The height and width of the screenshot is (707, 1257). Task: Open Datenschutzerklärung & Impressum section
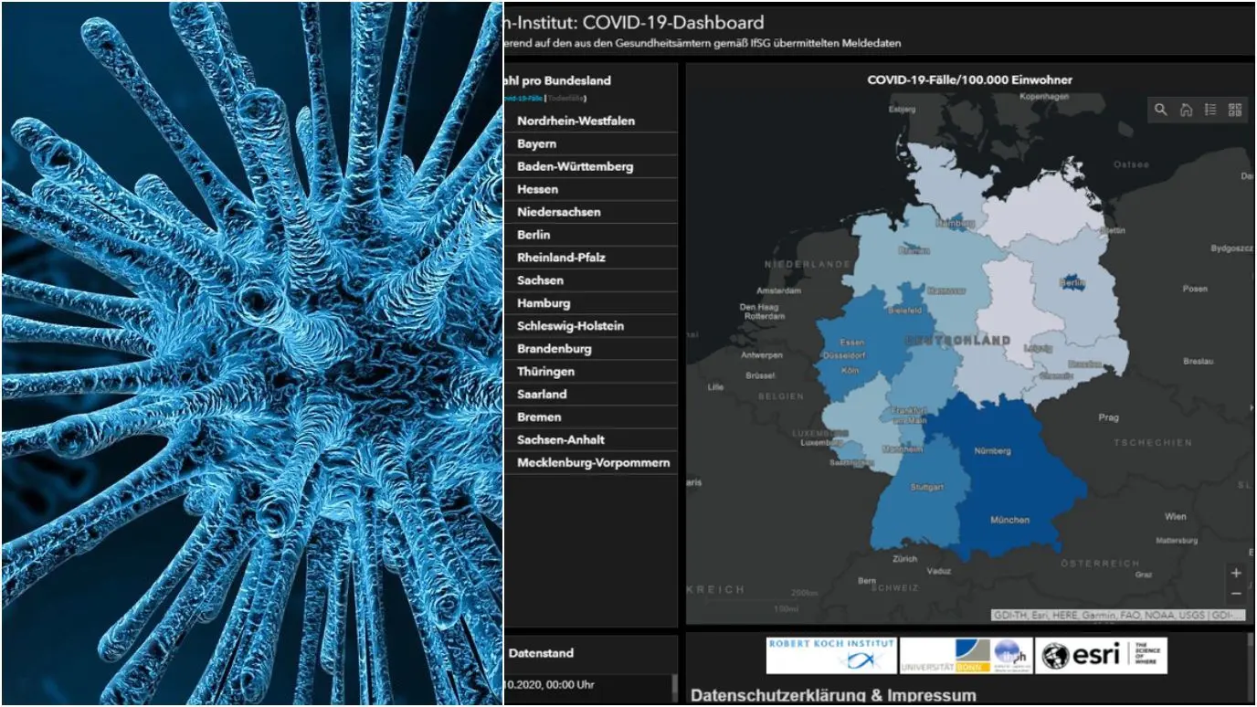[x=833, y=695]
